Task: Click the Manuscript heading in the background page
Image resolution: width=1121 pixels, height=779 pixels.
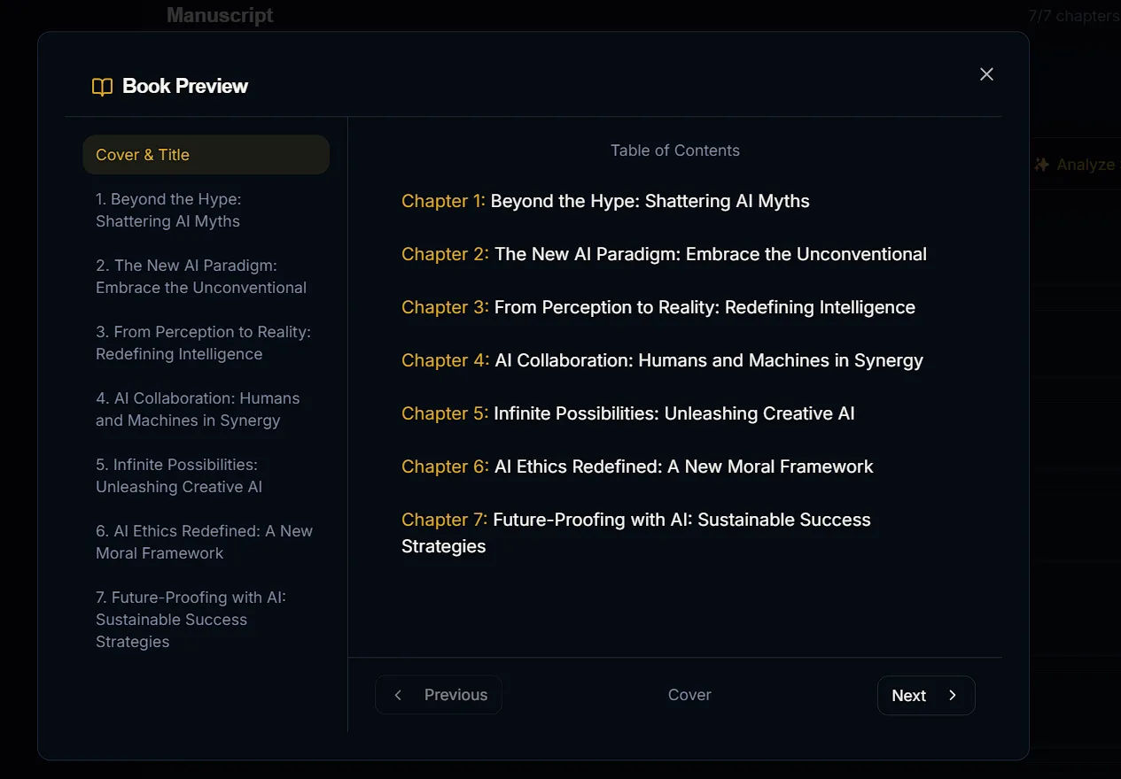Action: click(x=220, y=15)
